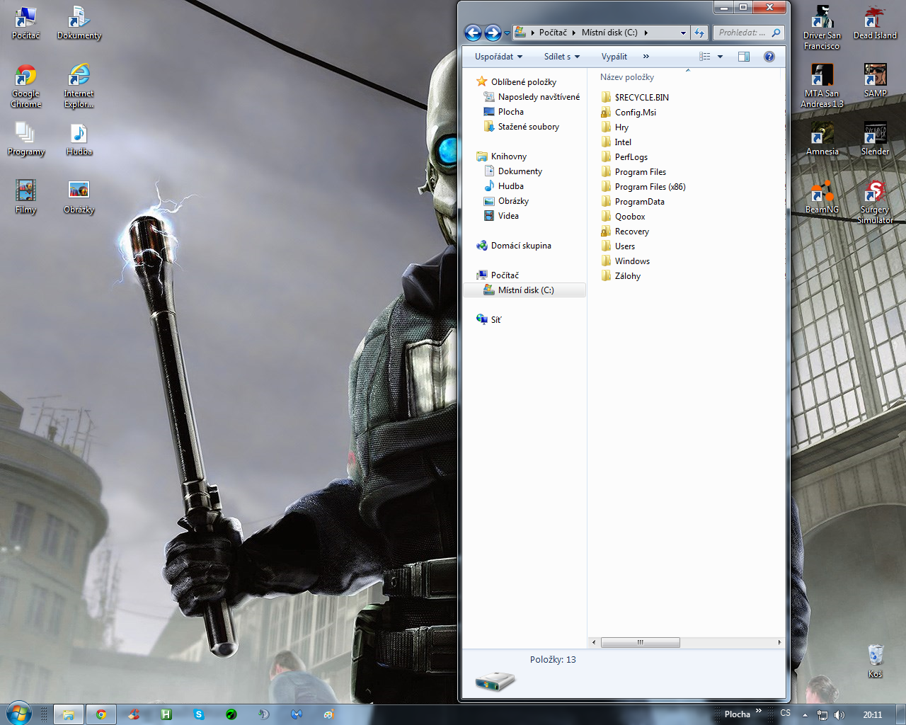Image resolution: width=906 pixels, height=725 pixels.
Task: Refresh the Explorer address bar location
Action: [x=699, y=33]
